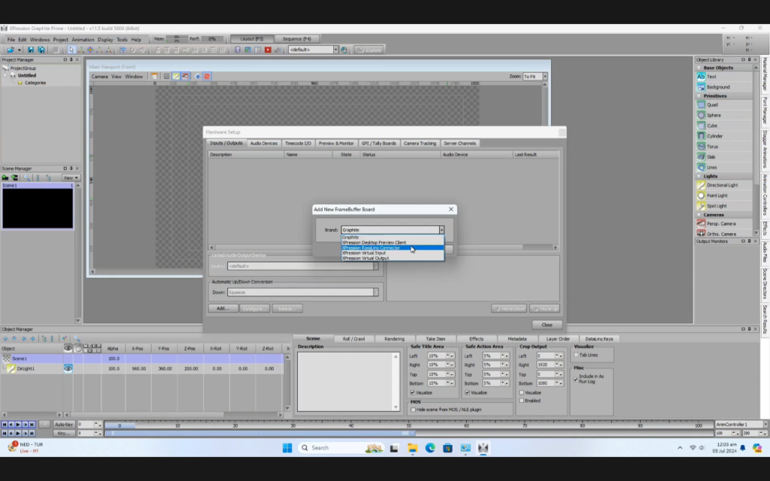Choose XPression Virtual Input option
The width and height of the screenshot is (770, 481).
coord(393,253)
